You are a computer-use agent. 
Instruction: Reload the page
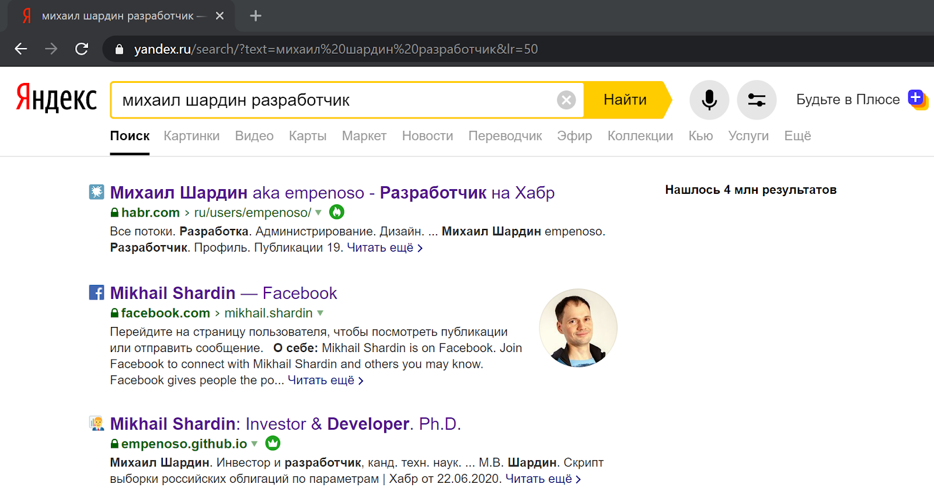click(x=82, y=49)
